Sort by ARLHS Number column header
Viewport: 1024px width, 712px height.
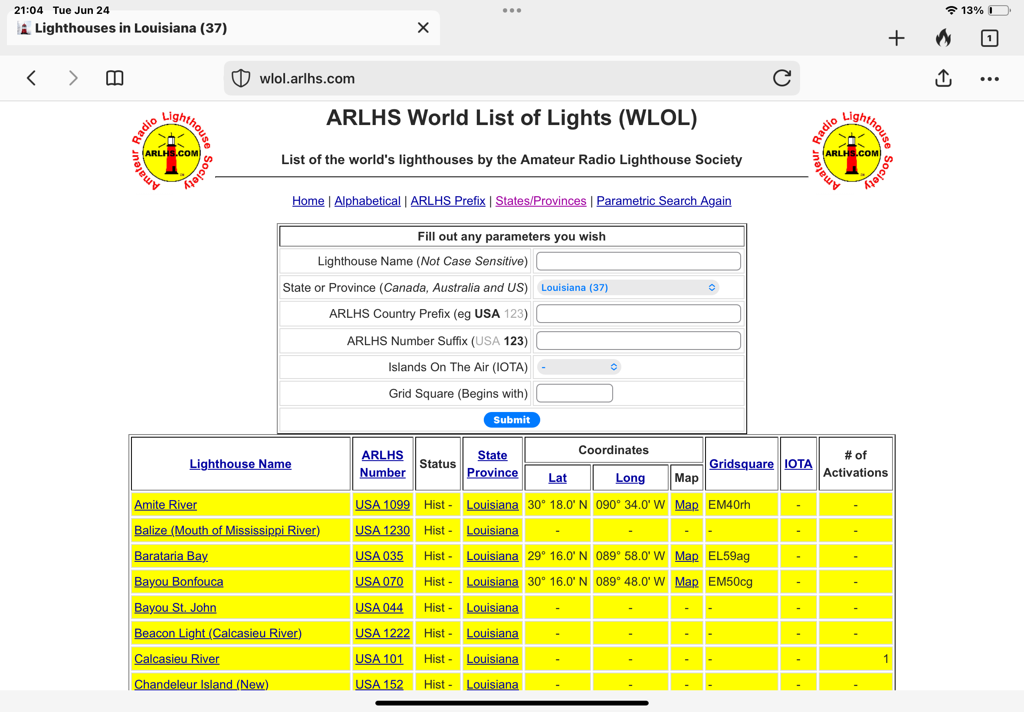coord(383,464)
